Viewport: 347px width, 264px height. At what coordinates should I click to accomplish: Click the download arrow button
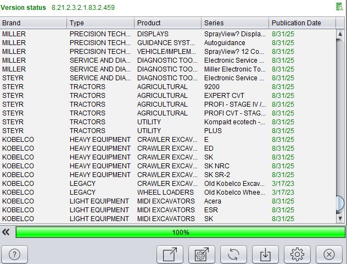coord(265,254)
